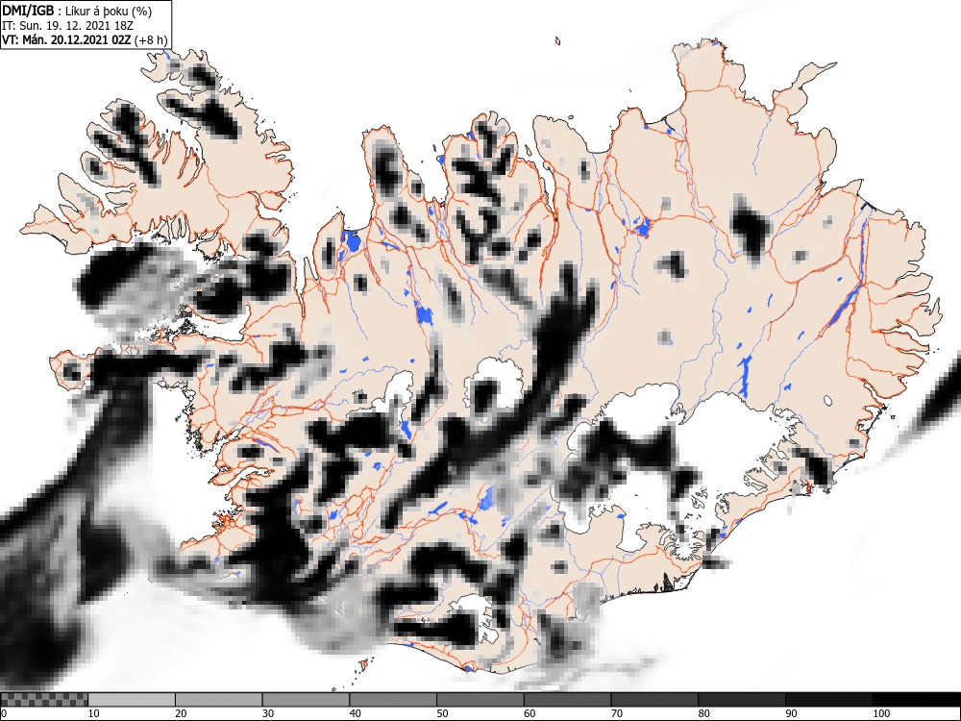This screenshot has height=721, width=961.
Task: Click the '70' legend scale label
Action: point(617,713)
